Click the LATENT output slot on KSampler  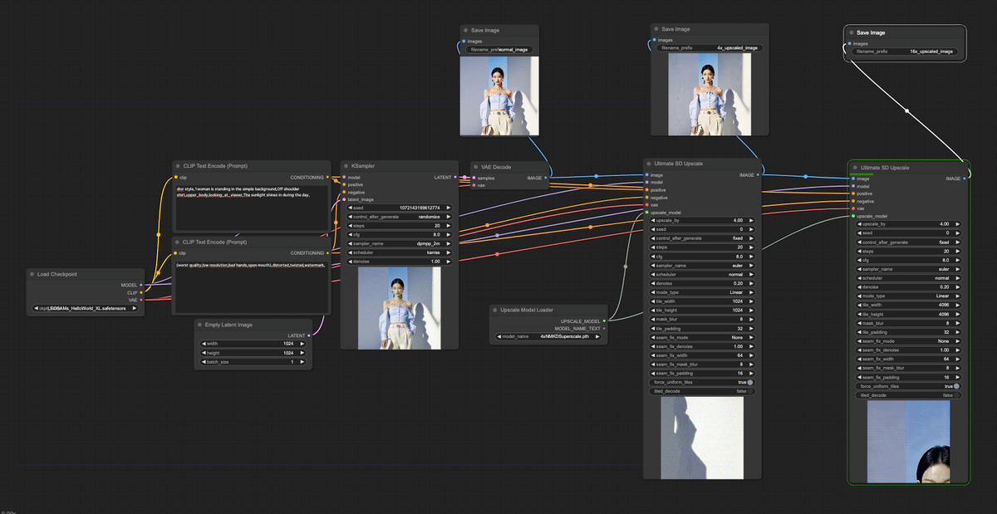pyautogui.click(x=455, y=177)
